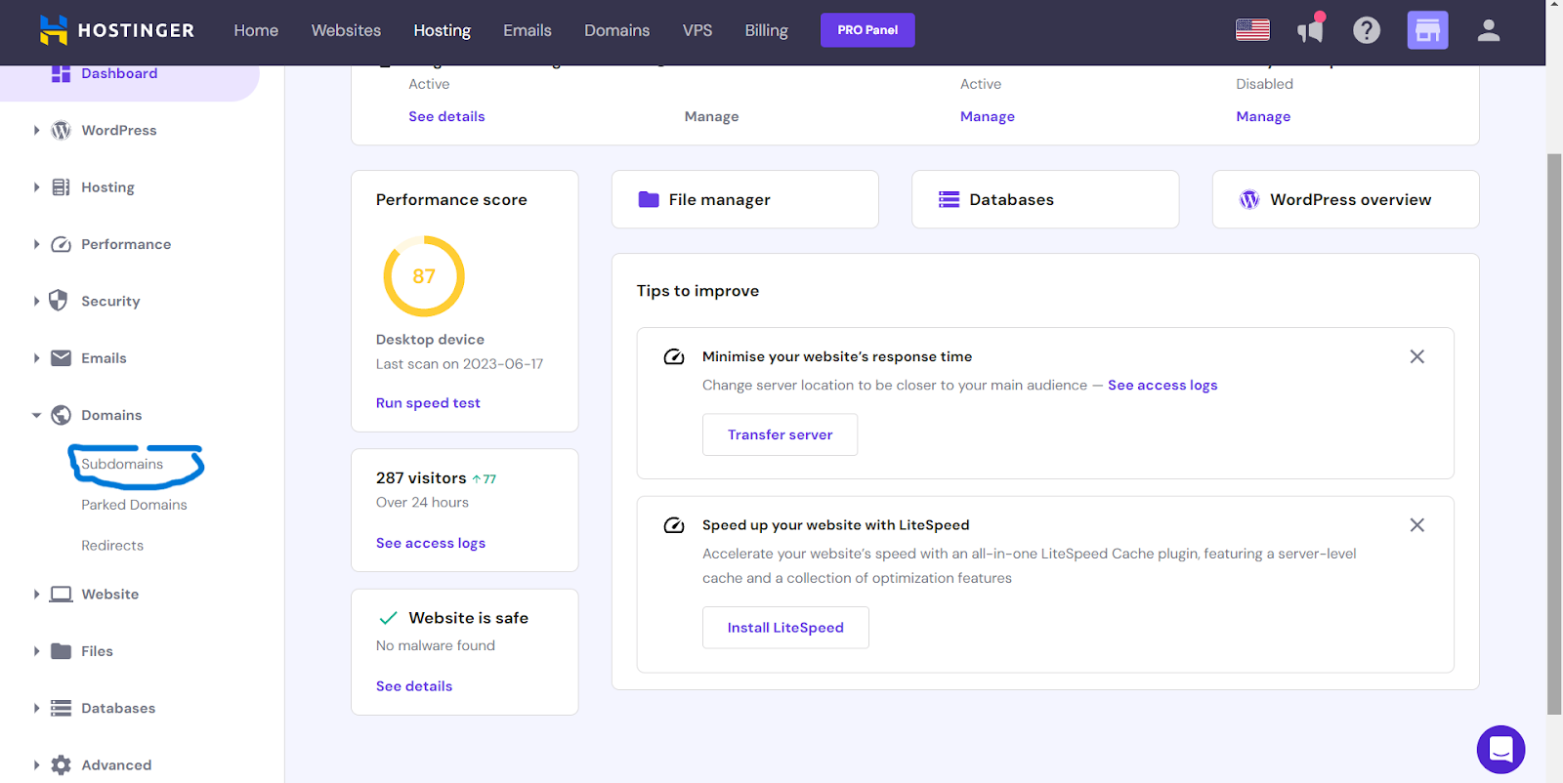1563x783 pixels.
Task: Click the PRO Panel button
Action: click(x=867, y=30)
